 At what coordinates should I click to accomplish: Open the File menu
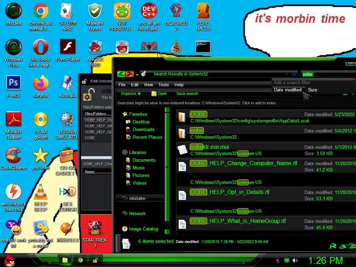pyautogui.click(x=122, y=85)
